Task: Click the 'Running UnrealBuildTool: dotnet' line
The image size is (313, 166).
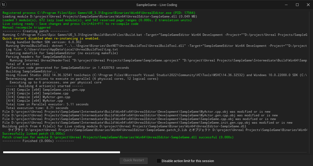Action: (156, 46)
